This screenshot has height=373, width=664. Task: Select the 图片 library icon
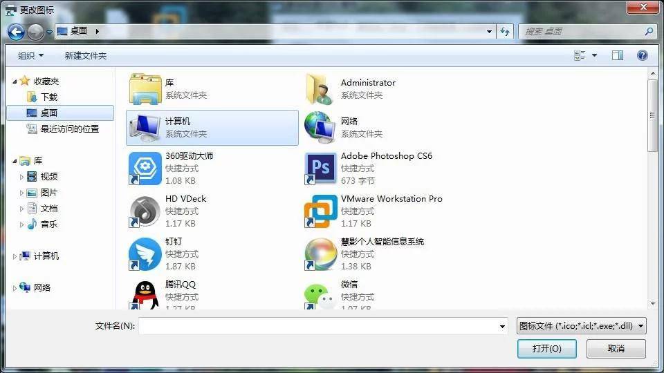click(32, 193)
